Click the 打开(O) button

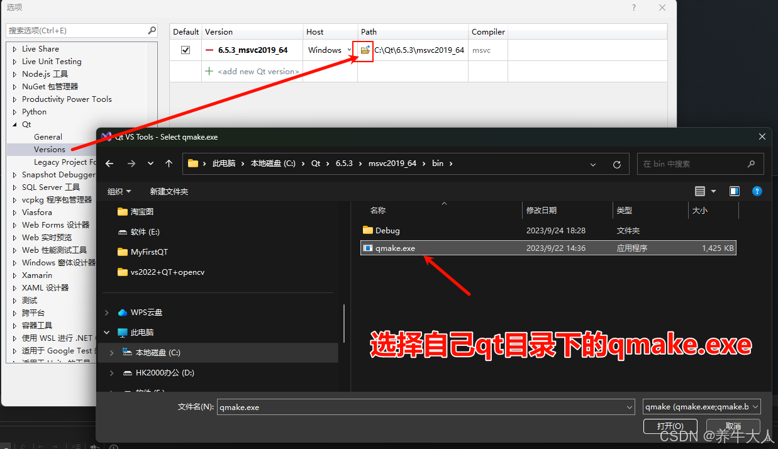670,426
